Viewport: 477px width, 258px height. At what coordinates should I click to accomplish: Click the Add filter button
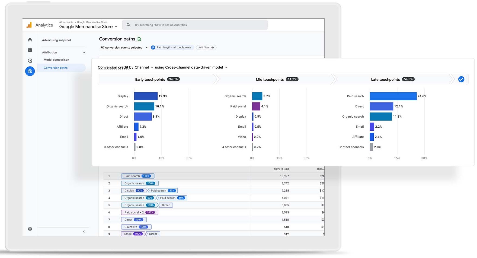point(206,47)
